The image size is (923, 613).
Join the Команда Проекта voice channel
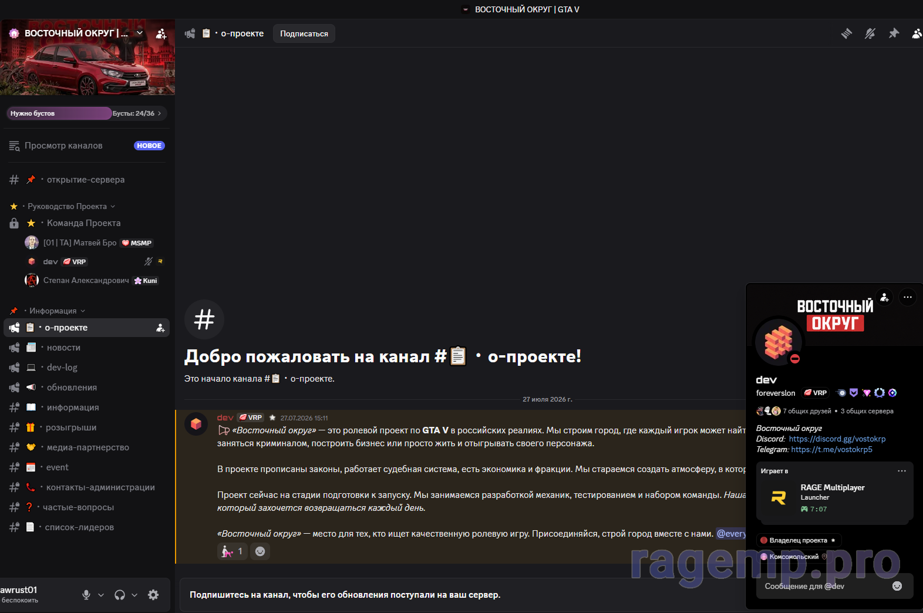pos(87,223)
